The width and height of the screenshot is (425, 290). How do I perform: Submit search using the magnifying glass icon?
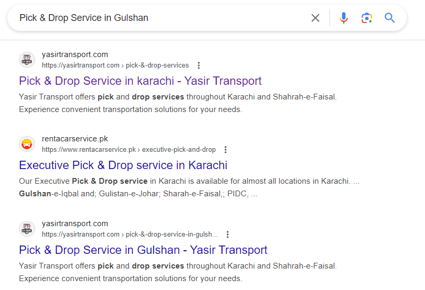click(x=389, y=18)
